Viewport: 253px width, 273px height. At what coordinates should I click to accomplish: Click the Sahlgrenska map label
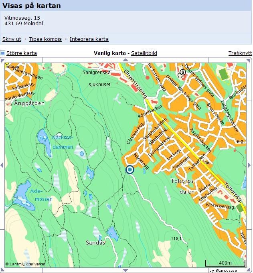click(97, 73)
